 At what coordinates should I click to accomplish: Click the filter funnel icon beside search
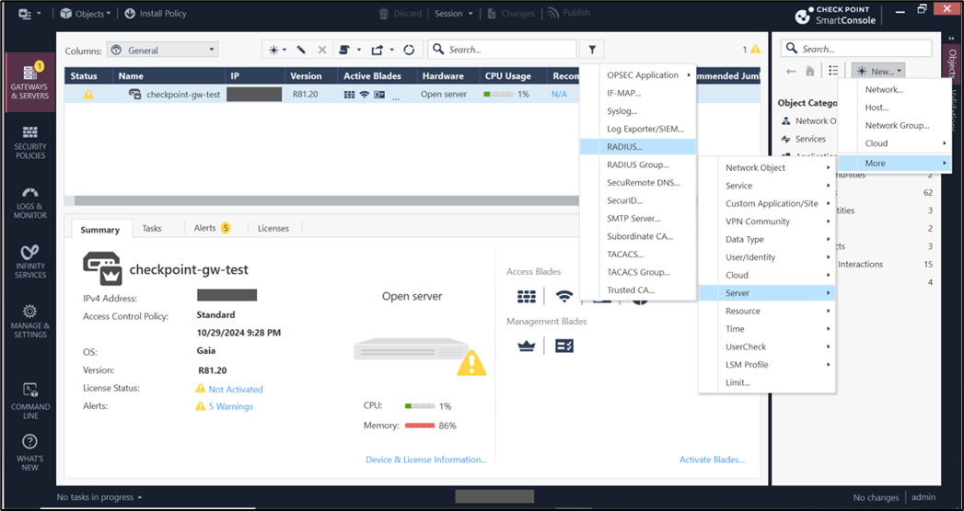click(592, 50)
